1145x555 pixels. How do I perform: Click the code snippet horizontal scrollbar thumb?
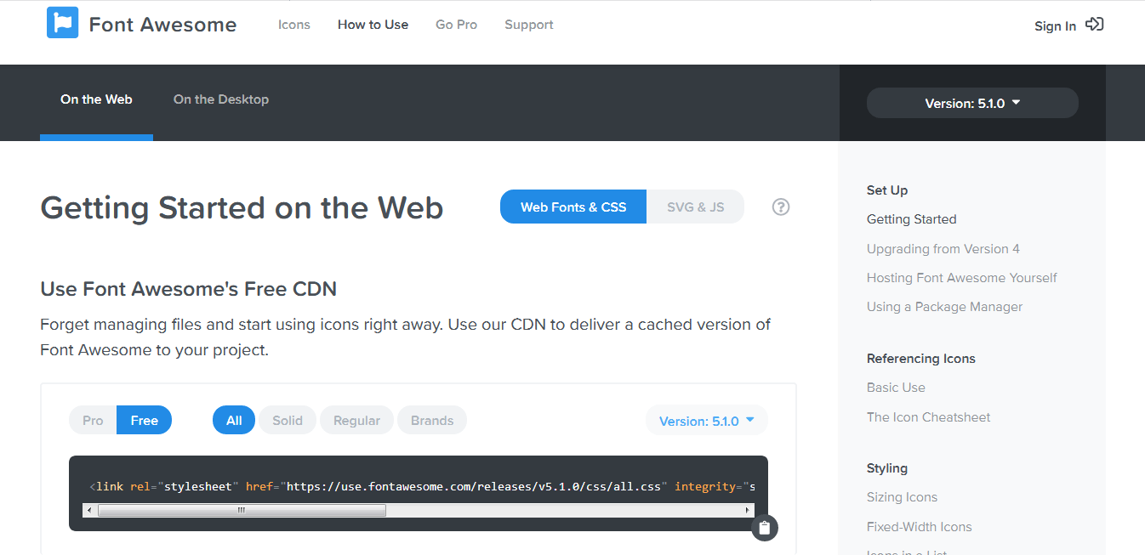(x=242, y=510)
